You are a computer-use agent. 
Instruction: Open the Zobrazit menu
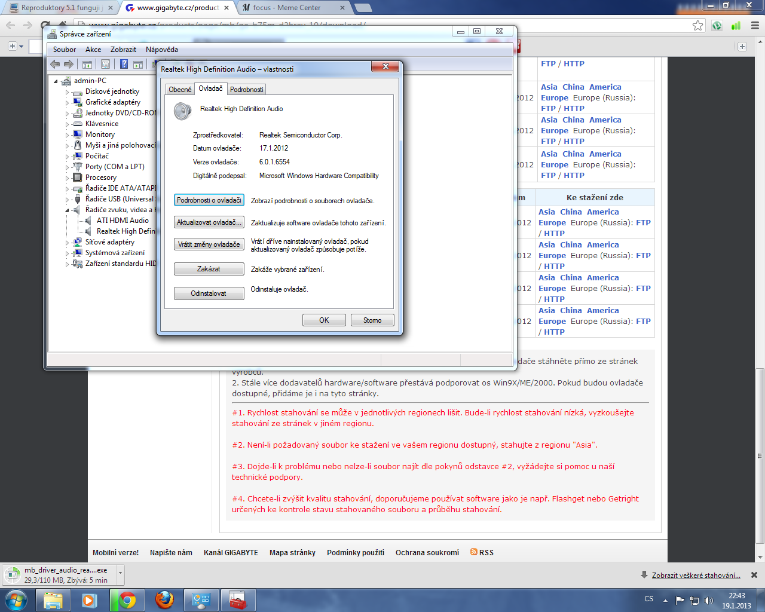(123, 50)
